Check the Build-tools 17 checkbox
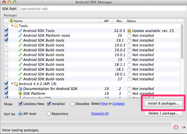 [6, 79]
